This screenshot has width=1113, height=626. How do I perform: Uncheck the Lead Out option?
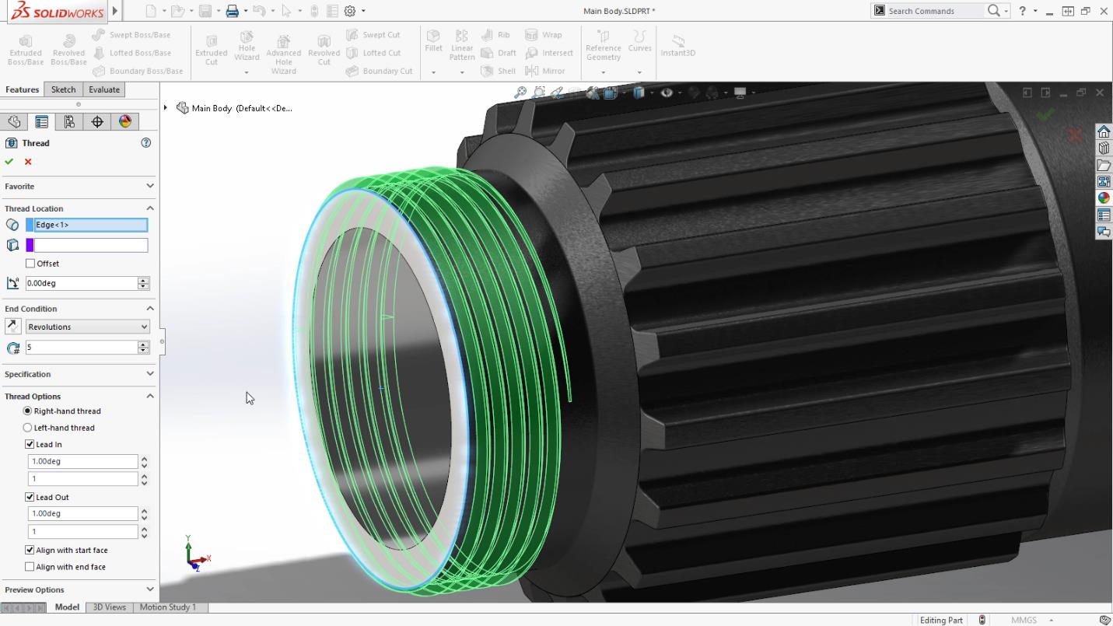[x=30, y=497]
